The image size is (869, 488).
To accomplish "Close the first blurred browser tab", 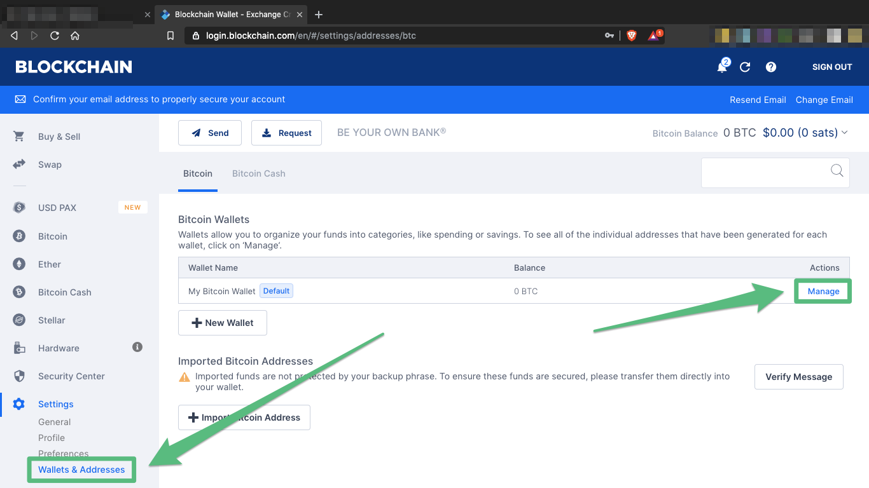I will click(148, 14).
